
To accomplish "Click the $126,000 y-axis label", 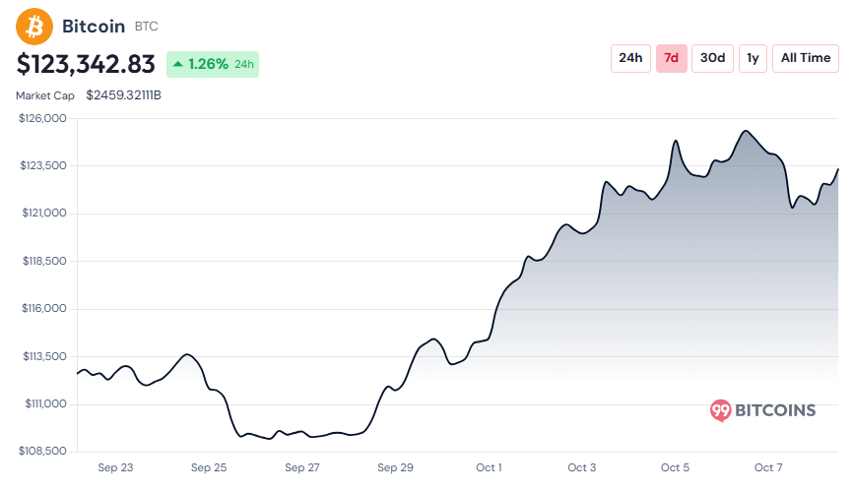I will pos(42,118).
